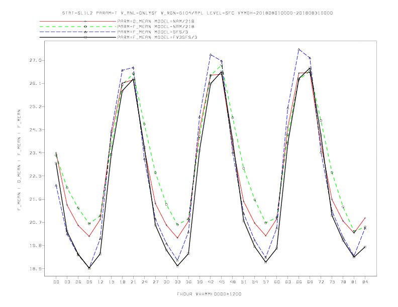
Task: Click x-axis tick label 18
Action: click(122, 282)
